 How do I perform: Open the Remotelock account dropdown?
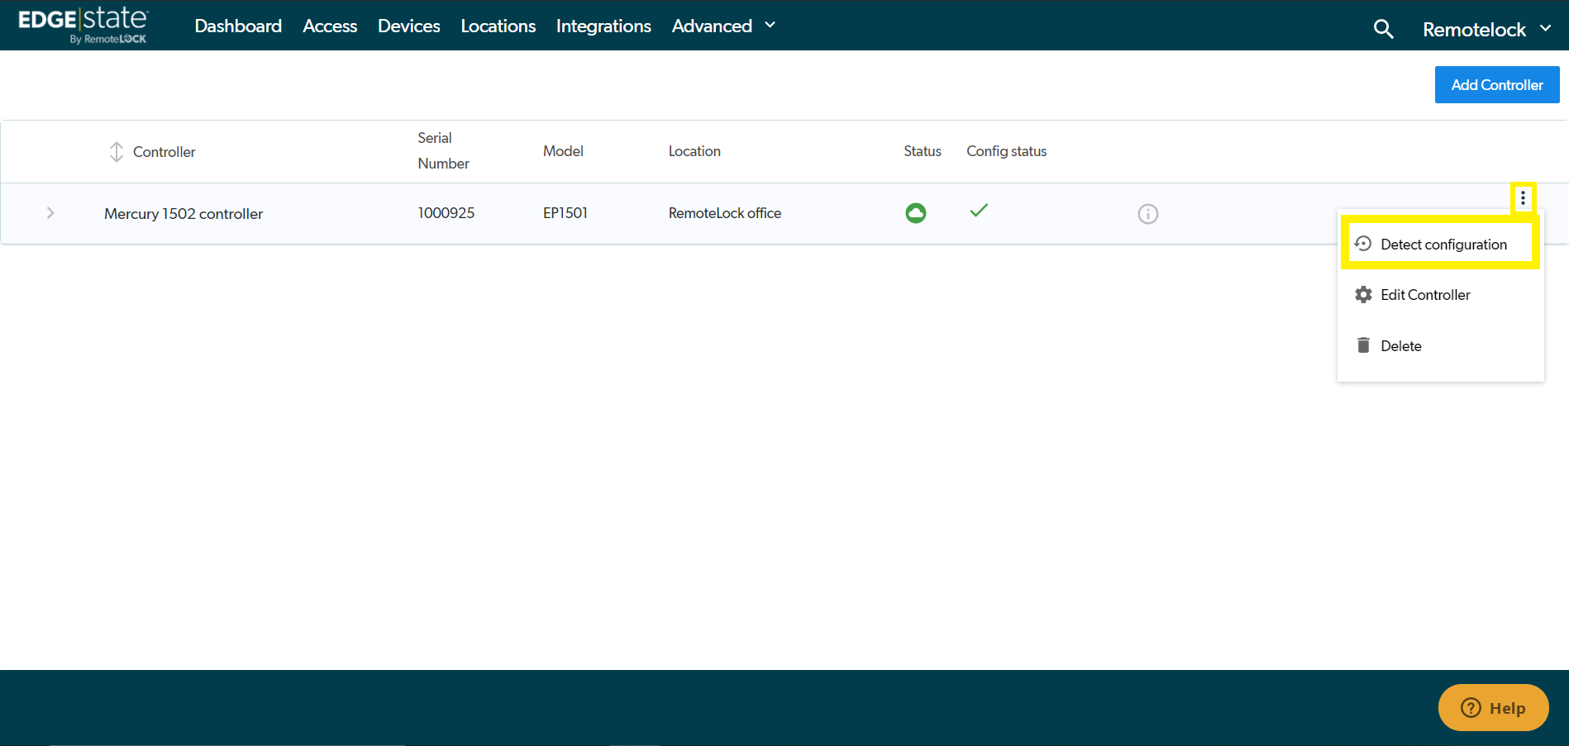pyautogui.click(x=1486, y=30)
